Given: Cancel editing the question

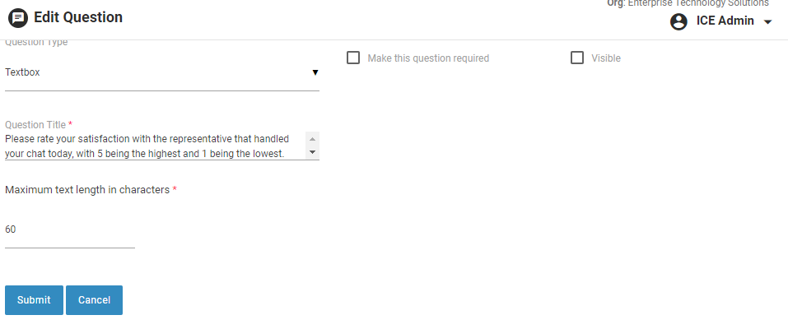Looking at the screenshot, I should (94, 300).
